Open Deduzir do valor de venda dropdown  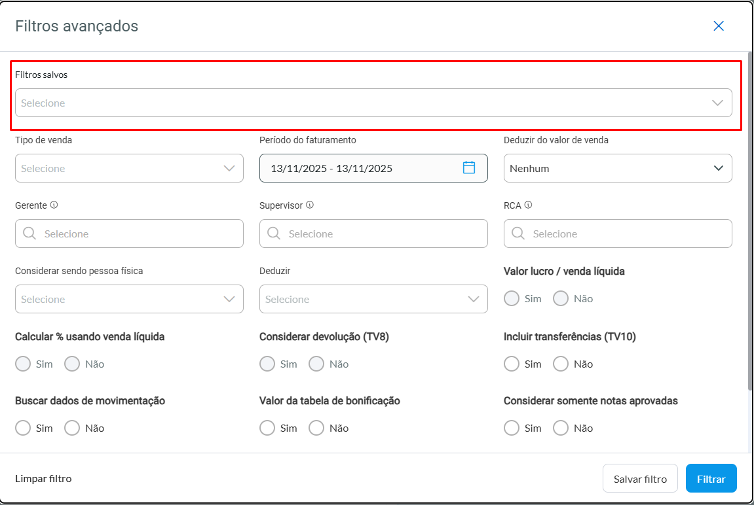click(x=617, y=168)
